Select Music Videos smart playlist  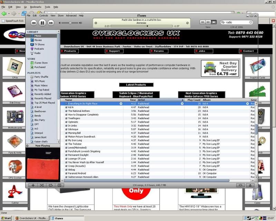pos(41,86)
